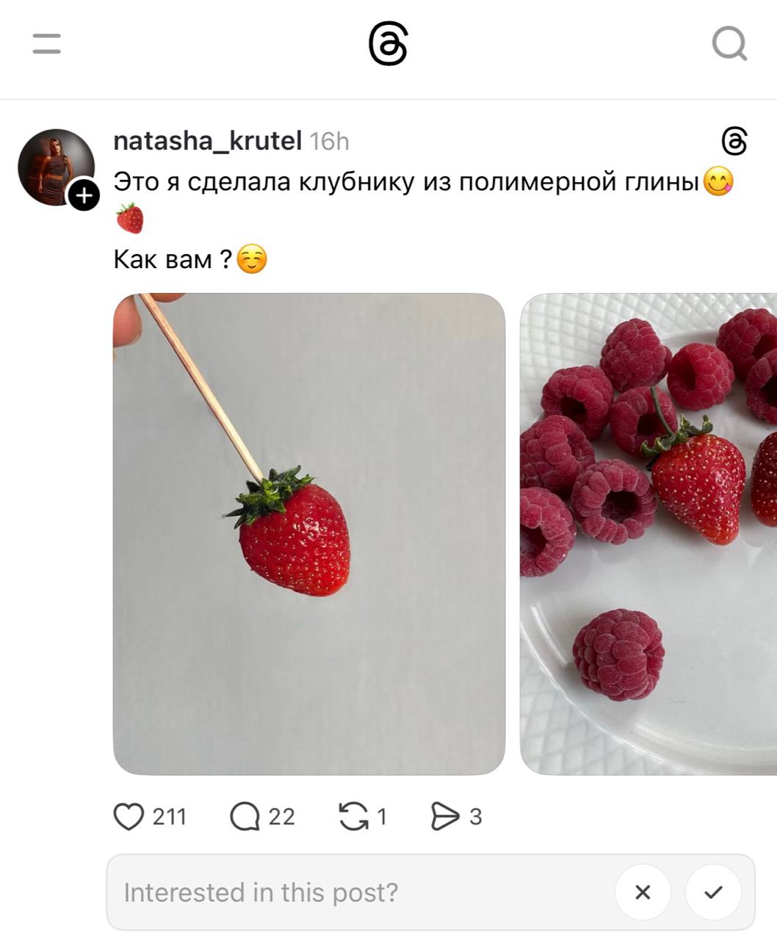The width and height of the screenshot is (777, 940).
Task: Tap the Threads logo at top center
Action: 388,44
